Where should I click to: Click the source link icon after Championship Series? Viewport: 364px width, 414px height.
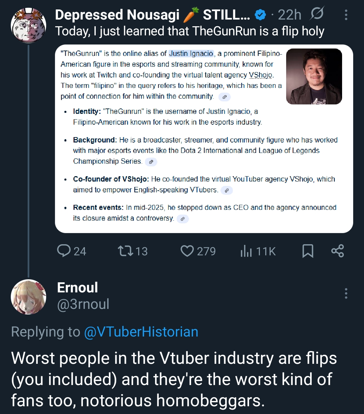pyautogui.click(x=151, y=162)
